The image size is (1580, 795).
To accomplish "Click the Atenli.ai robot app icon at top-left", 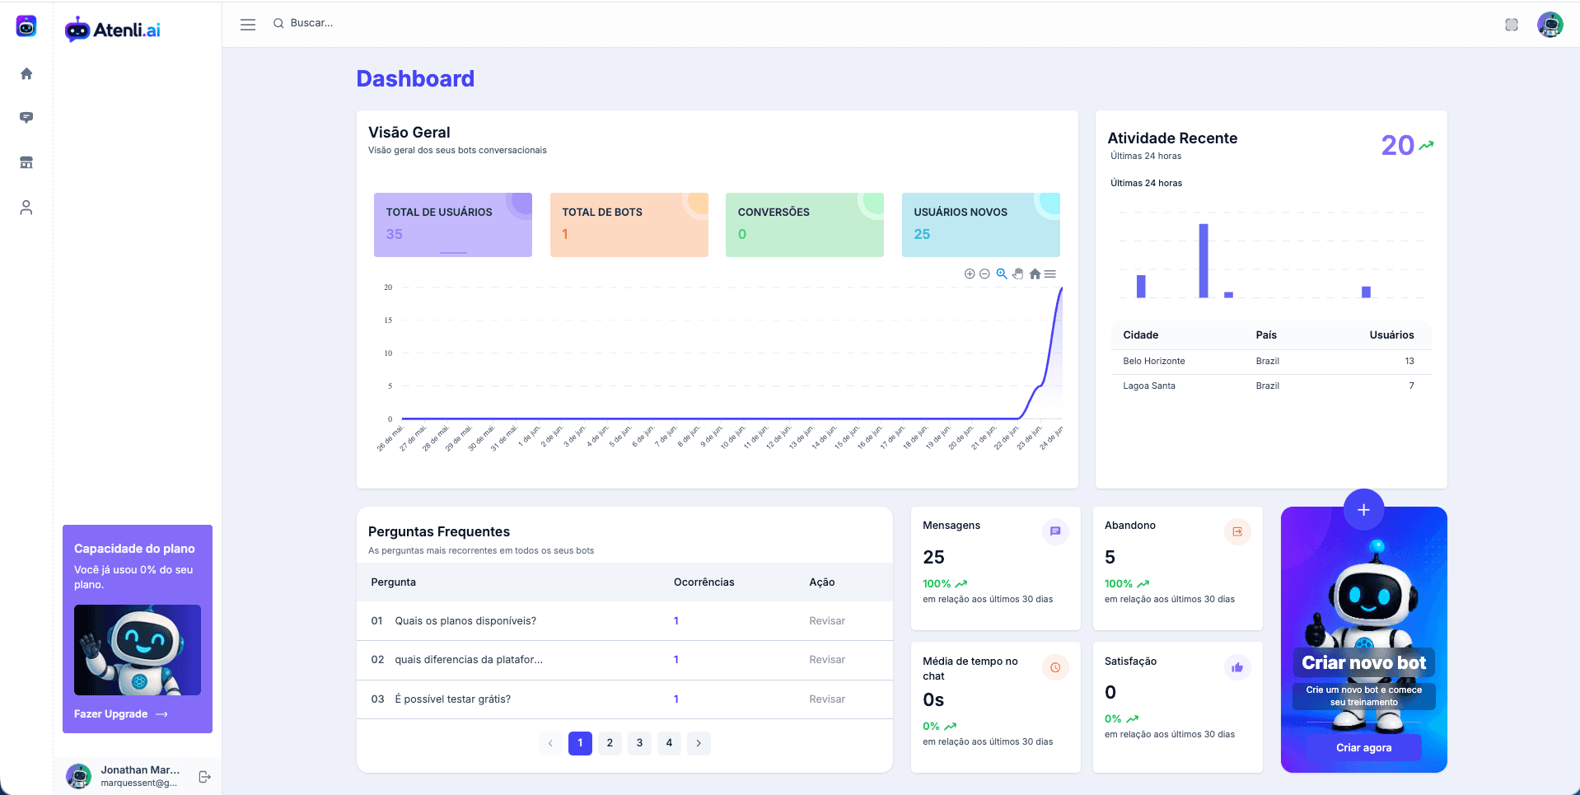I will click(26, 26).
